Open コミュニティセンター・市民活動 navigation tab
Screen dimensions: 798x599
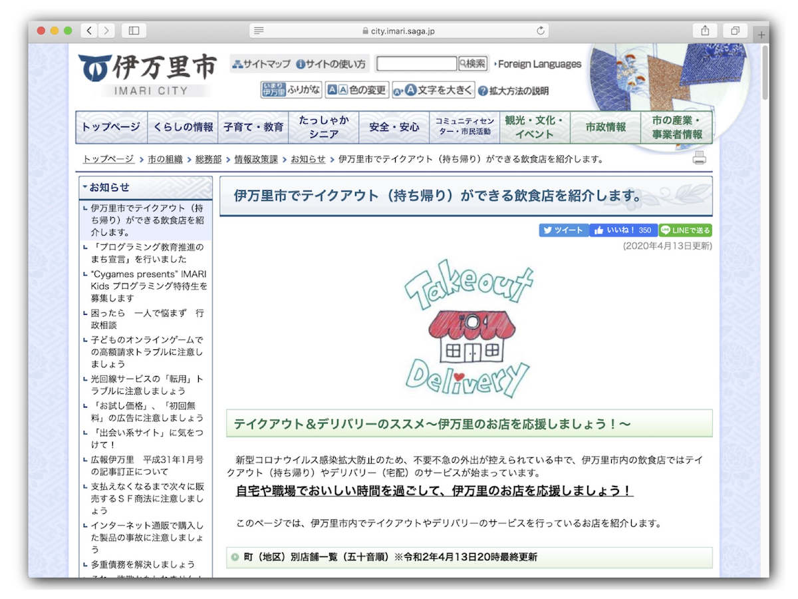[x=465, y=127]
